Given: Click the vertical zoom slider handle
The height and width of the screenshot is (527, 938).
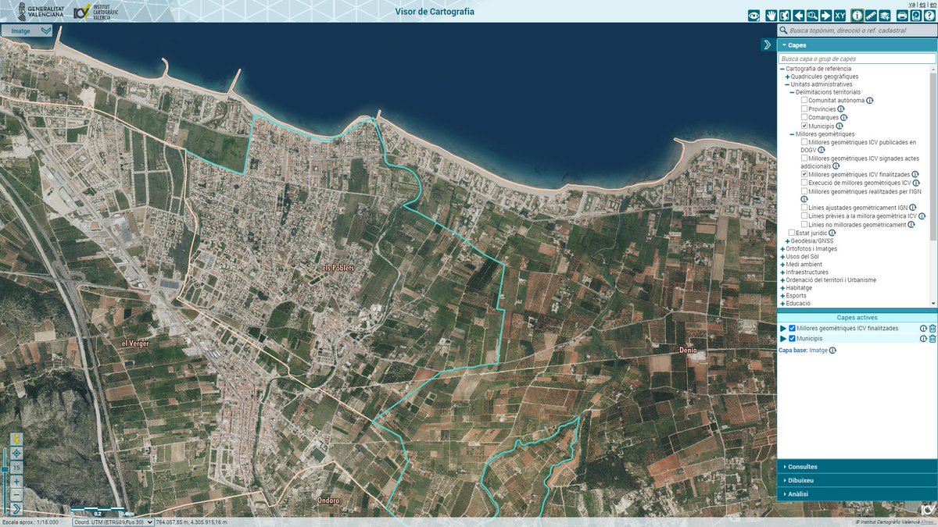Looking at the screenshot, I should pyautogui.click(x=5, y=468).
